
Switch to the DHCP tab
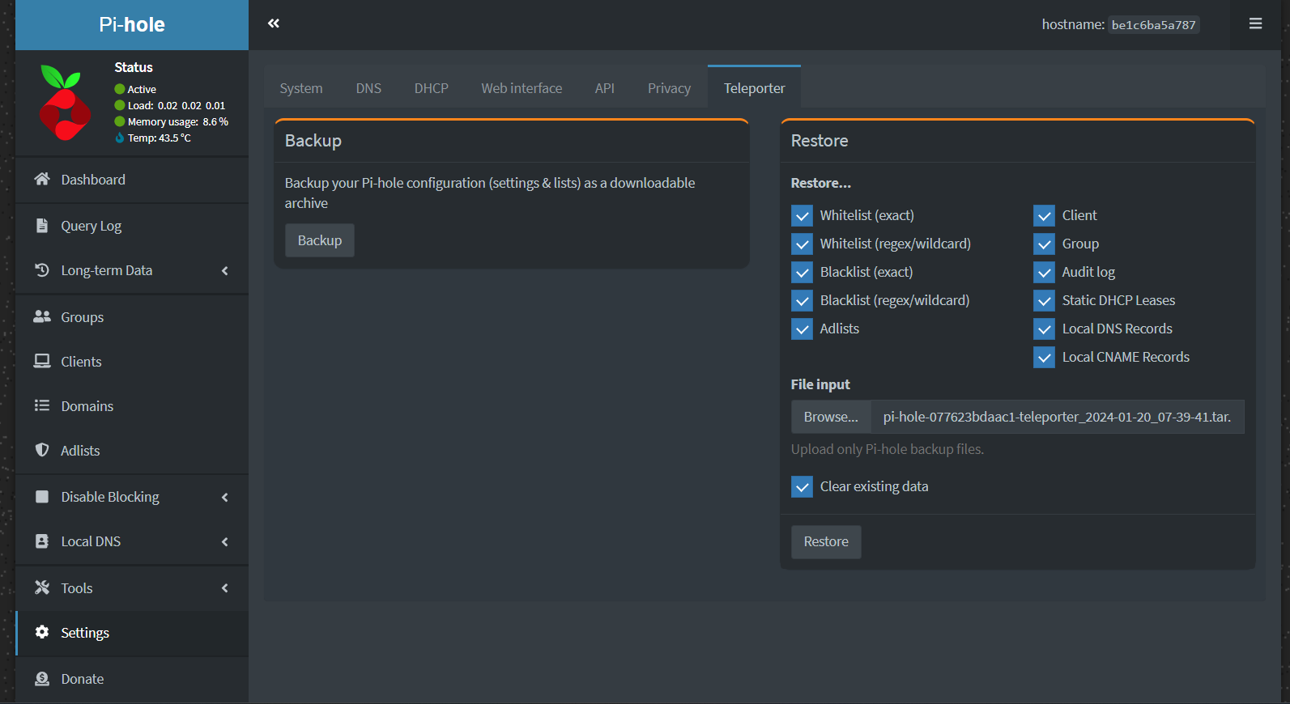click(x=432, y=88)
